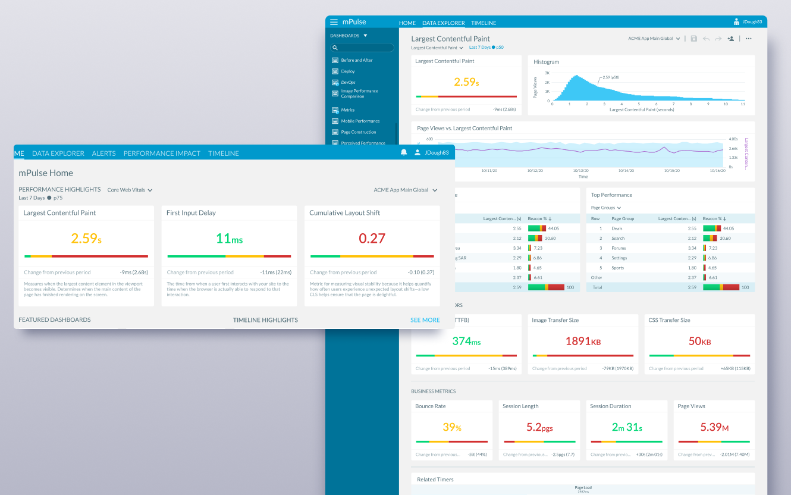Click Sports row in Top Performance table
791x495 pixels.
point(670,268)
